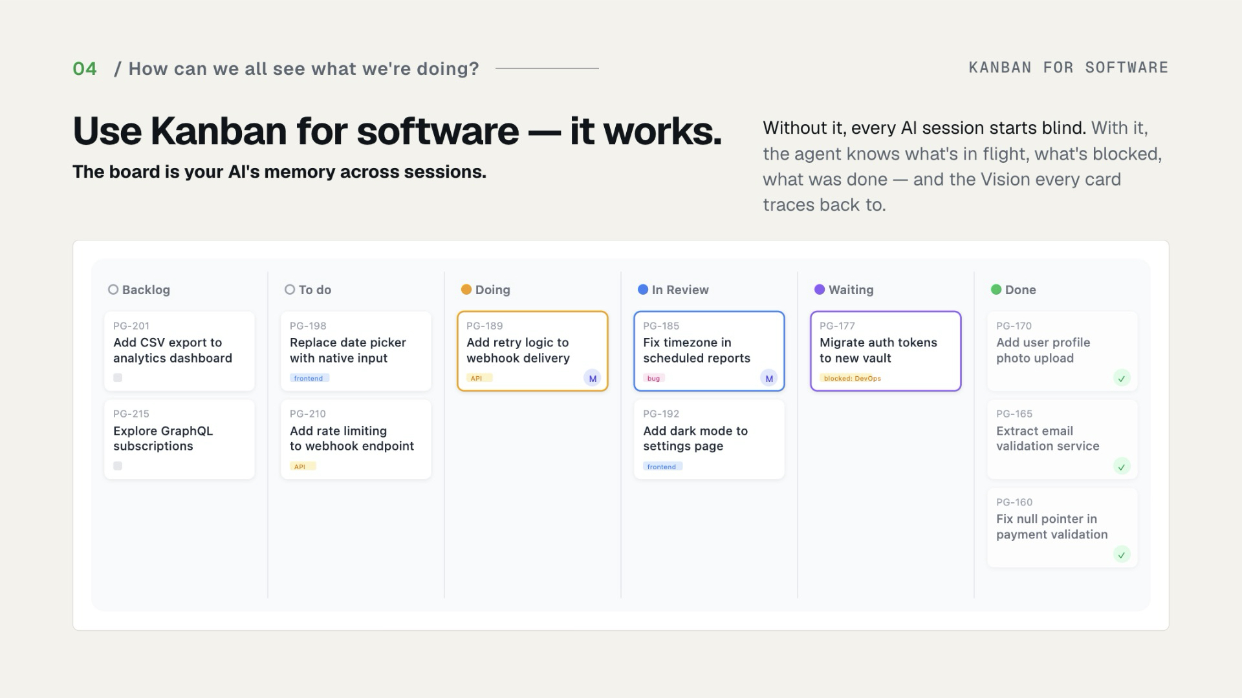Click the green 04 slide number
Viewport: 1242px width, 698px height.
click(x=85, y=69)
